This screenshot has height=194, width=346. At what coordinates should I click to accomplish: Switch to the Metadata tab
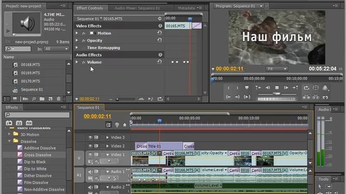pos(186,8)
